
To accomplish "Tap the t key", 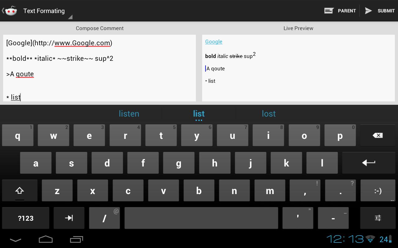I will point(161,135).
